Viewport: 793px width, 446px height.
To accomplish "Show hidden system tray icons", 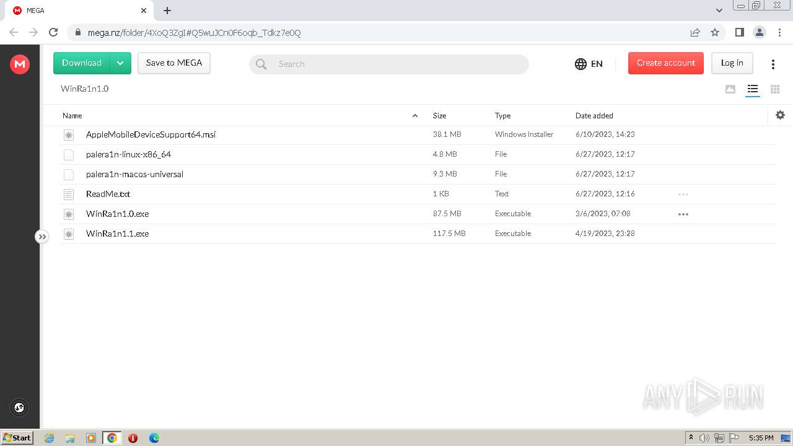I will point(691,438).
